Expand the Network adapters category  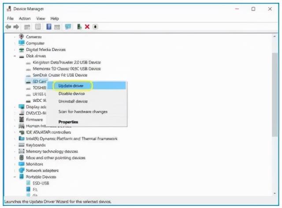tap(15, 171)
